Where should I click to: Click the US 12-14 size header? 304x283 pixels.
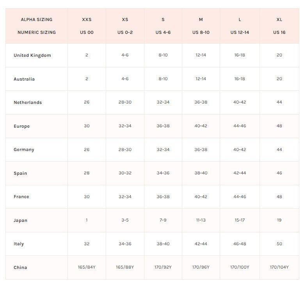(240, 32)
